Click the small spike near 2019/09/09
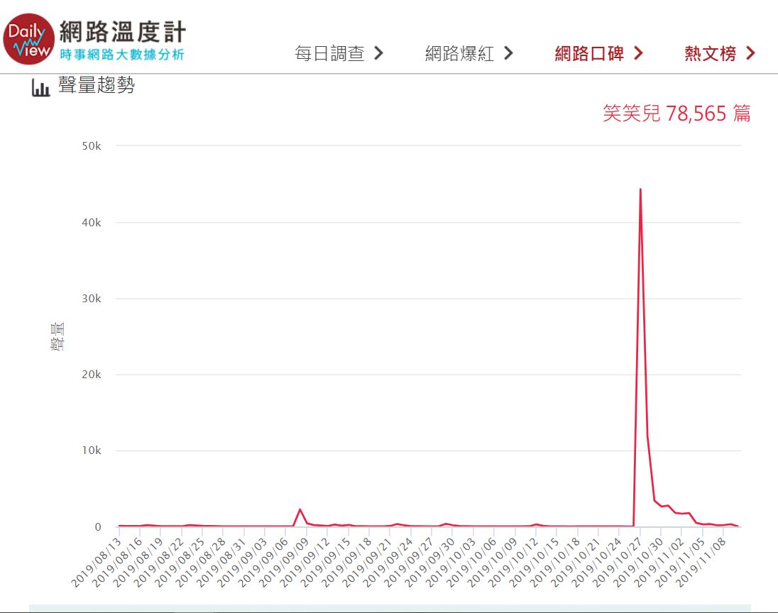This screenshot has height=613, width=778. pyautogui.click(x=300, y=509)
